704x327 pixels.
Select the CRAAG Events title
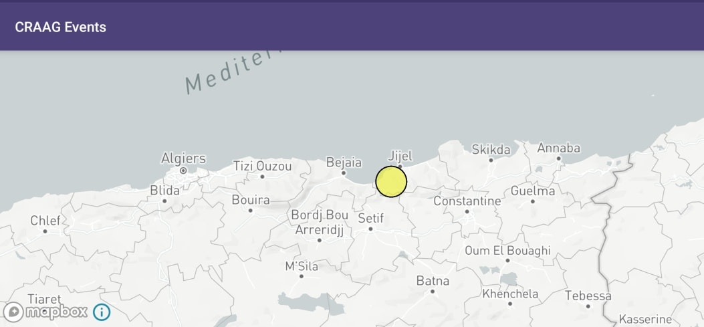point(61,27)
